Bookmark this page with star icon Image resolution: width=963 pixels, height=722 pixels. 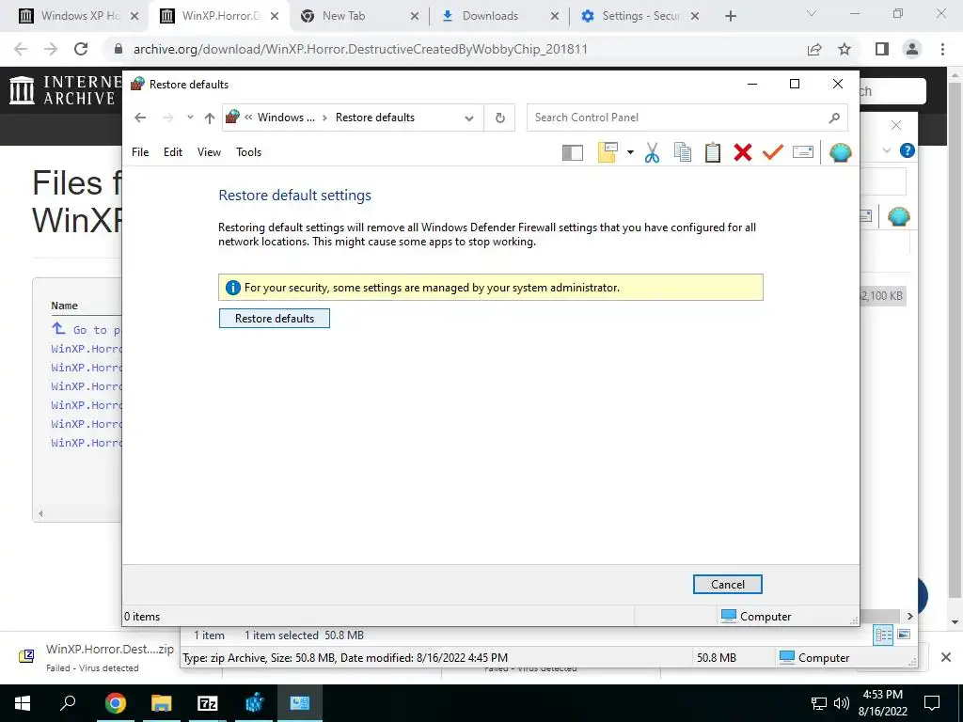[x=845, y=49]
